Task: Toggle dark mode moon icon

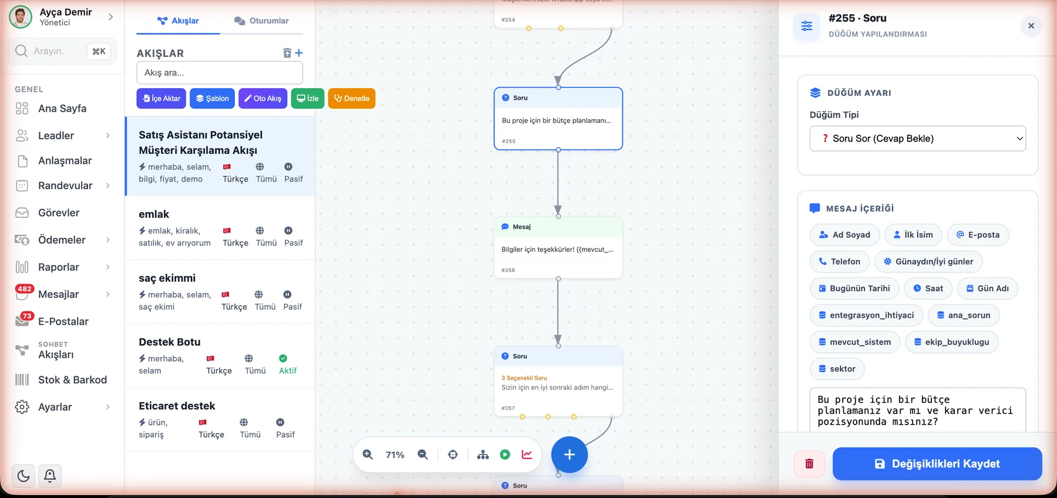Action: pos(23,476)
